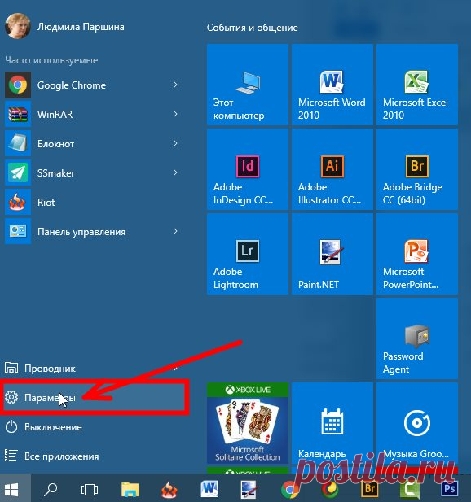Open Панель управления from the list
Screen dimensions: 471x502
click(93, 231)
